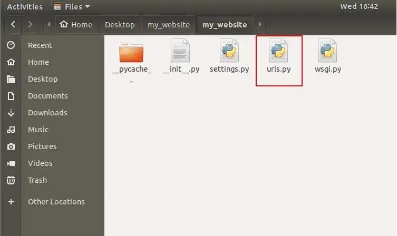This screenshot has width=397, height=236.
Task: Click the urls.py file name label
Action: pyautogui.click(x=278, y=70)
